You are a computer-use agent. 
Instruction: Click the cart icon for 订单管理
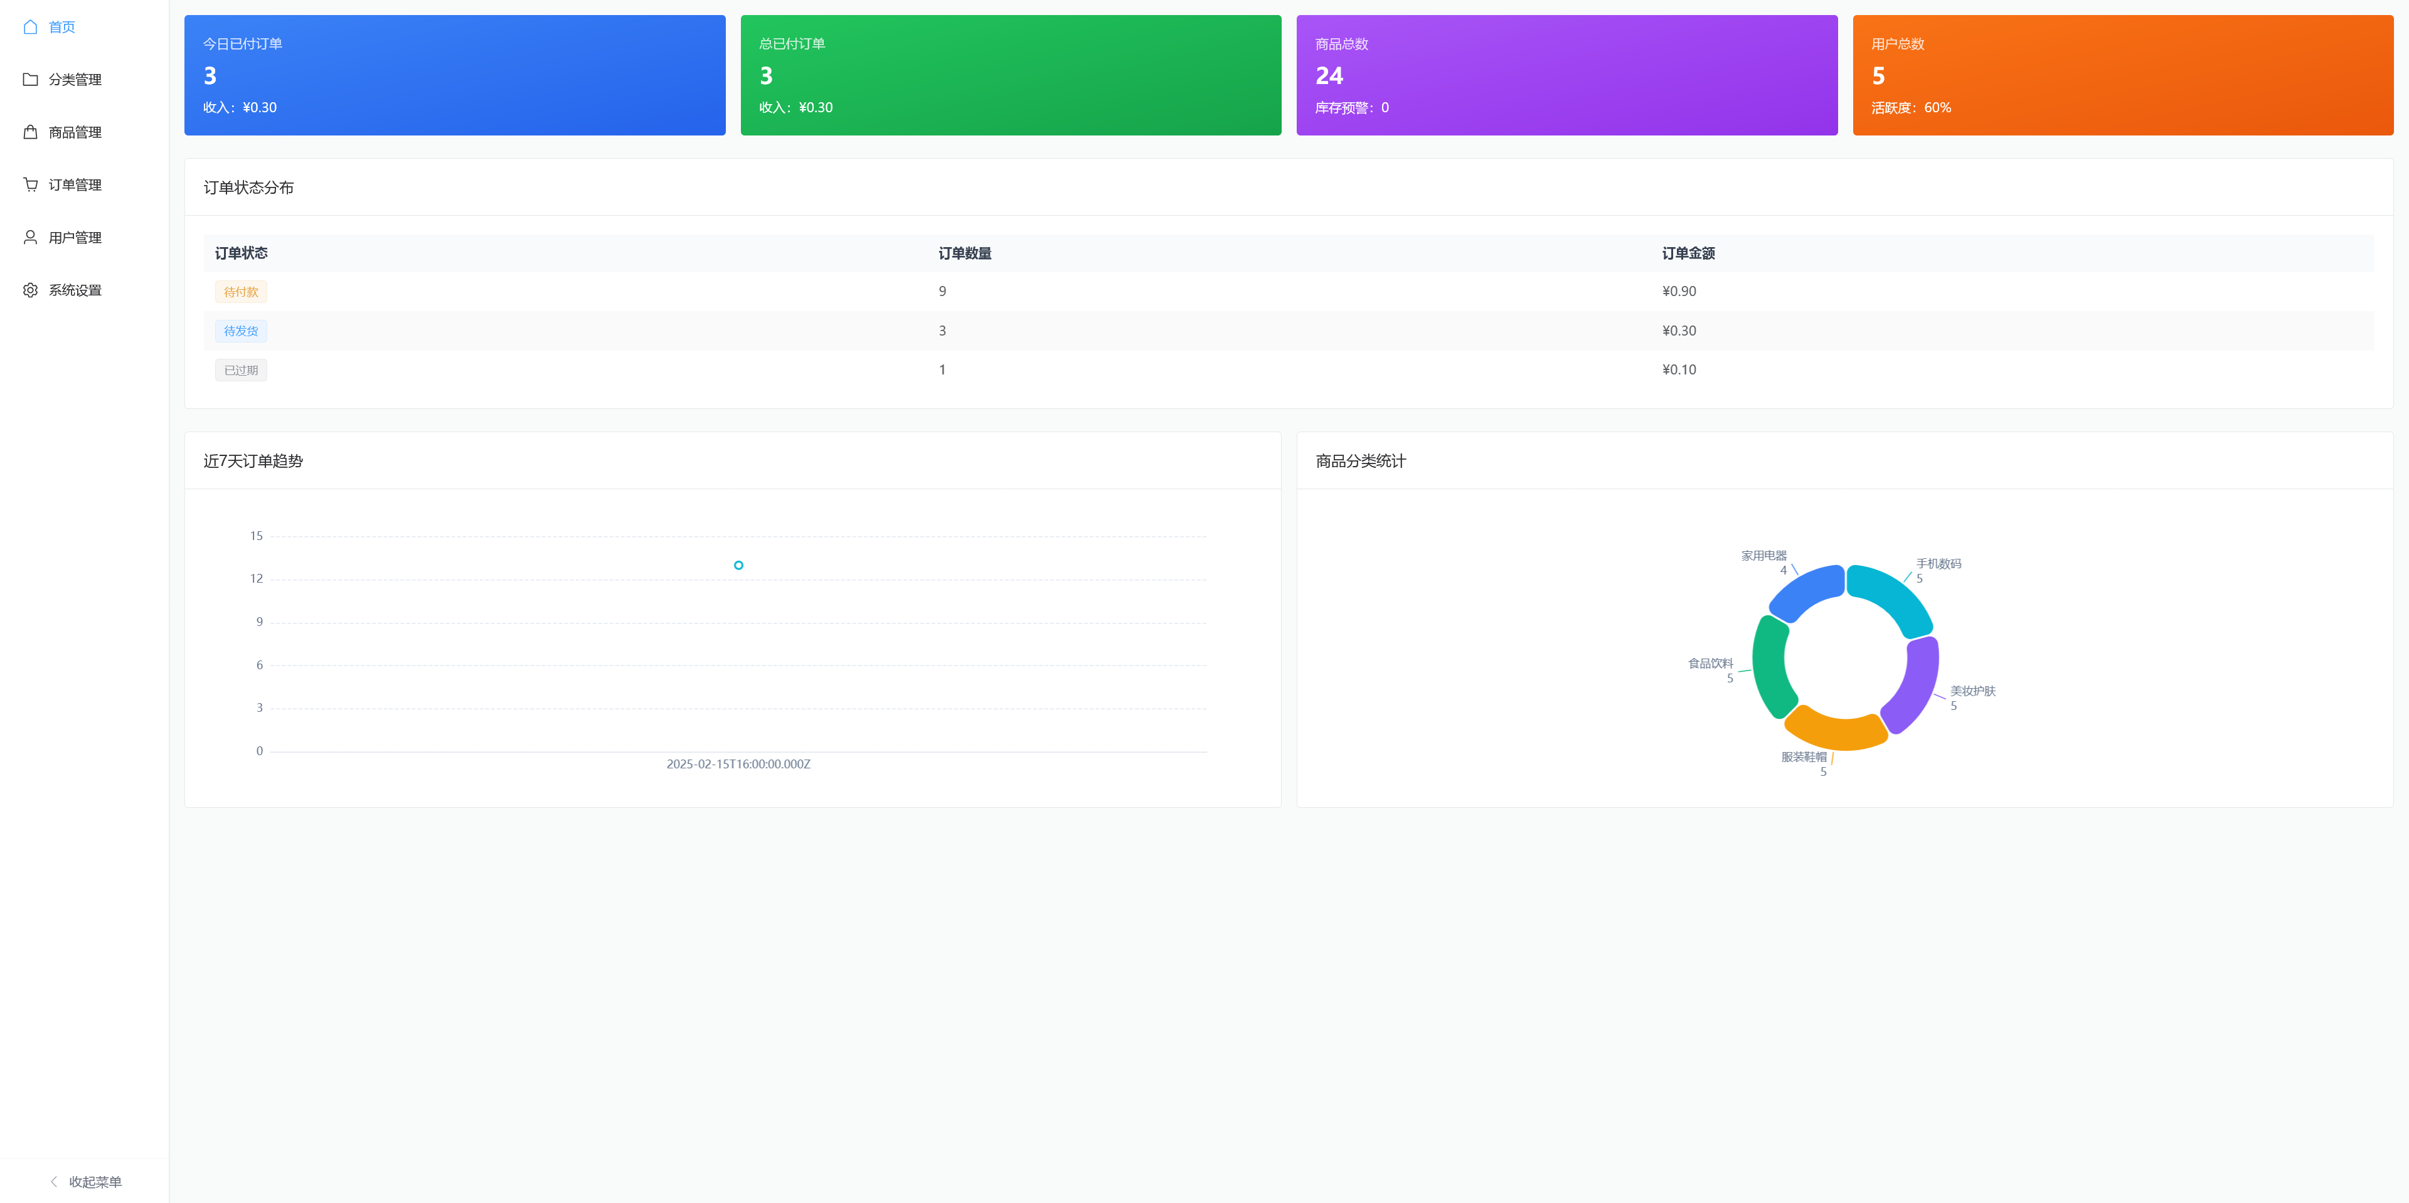point(30,185)
